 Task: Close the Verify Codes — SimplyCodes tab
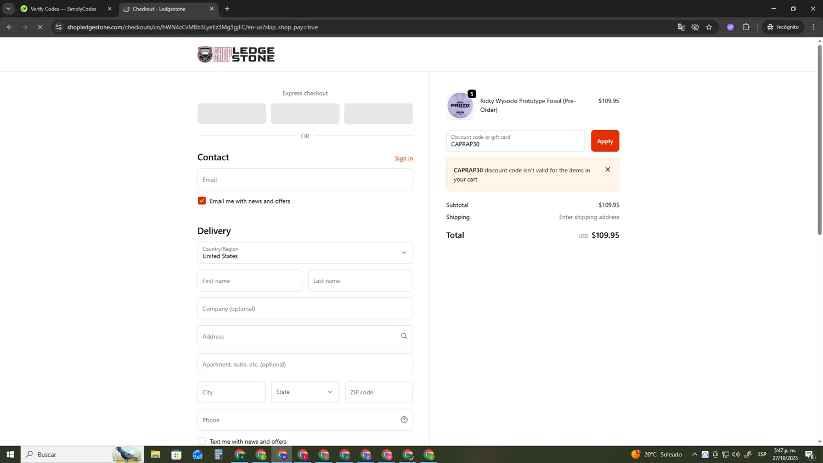pos(110,9)
